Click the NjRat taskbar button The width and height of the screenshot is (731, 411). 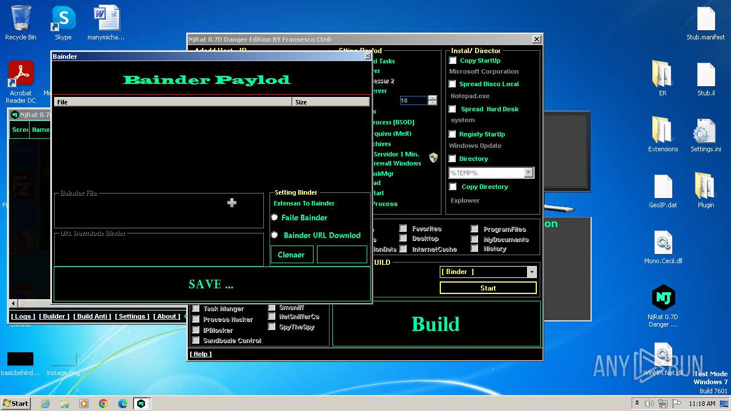coord(142,404)
